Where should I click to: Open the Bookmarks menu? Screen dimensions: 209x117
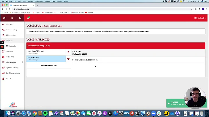pyautogui.click(x=39, y=1)
